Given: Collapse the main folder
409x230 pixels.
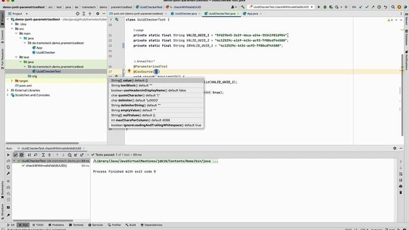Looking at the screenshot, I should tap(17, 33).
